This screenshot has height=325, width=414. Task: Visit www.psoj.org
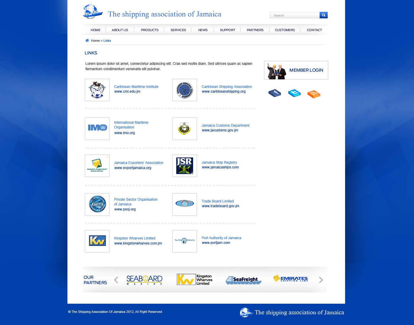coord(125,209)
